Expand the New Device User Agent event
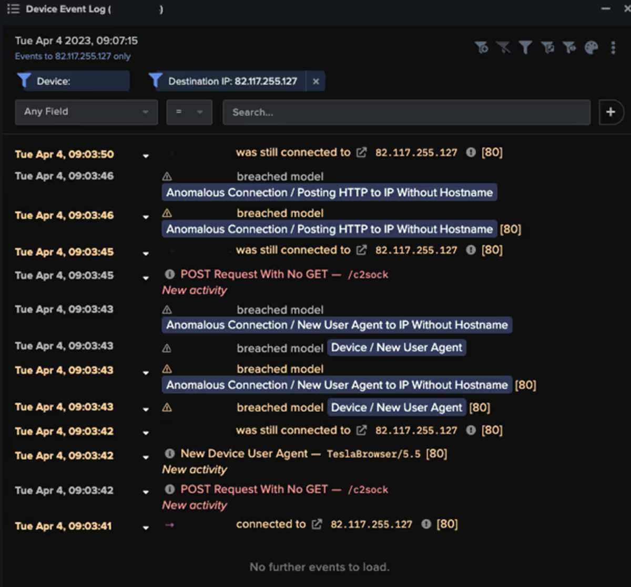This screenshot has height=587, width=631. 146,457
